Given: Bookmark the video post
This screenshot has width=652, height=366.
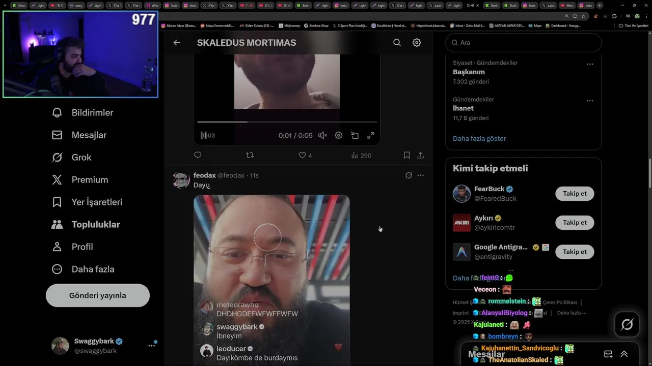Looking at the screenshot, I should (x=406, y=155).
